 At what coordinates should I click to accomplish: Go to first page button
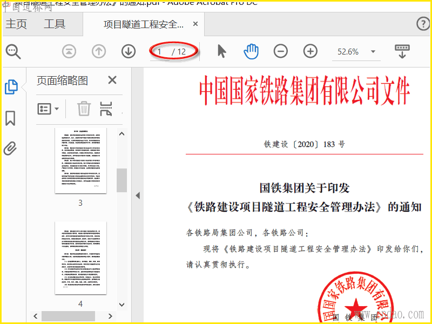coord(69,51)
